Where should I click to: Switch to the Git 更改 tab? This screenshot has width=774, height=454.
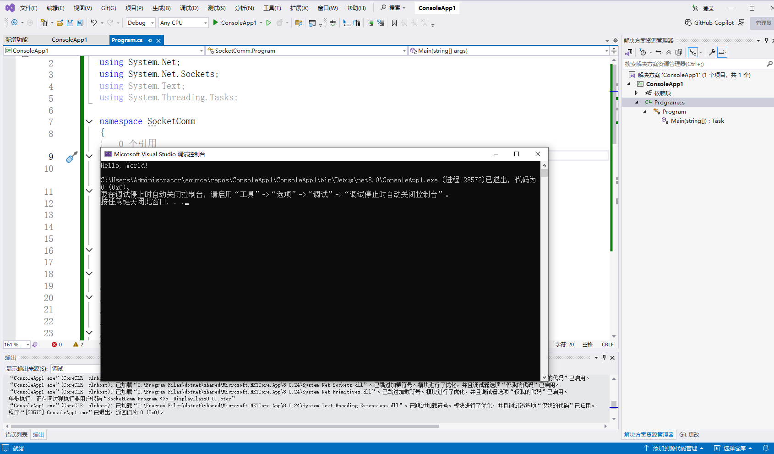click(x=689, y=434)
